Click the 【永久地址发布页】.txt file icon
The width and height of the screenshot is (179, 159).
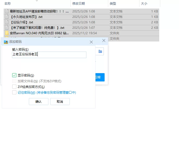(7, 17)
